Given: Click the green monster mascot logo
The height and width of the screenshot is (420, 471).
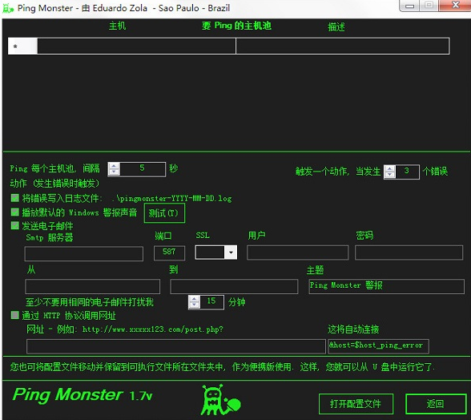Looking at the screenshot, I should (x=220, y=400).
